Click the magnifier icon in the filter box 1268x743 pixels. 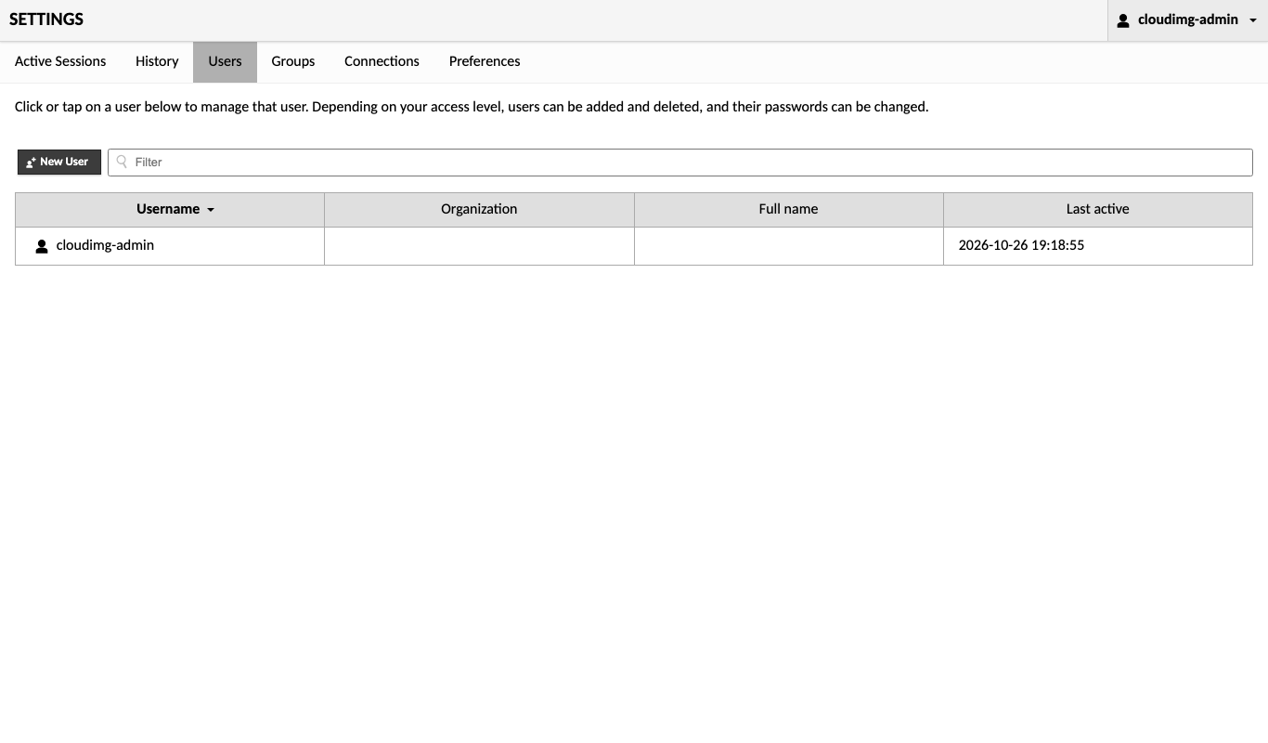[122, 162]
